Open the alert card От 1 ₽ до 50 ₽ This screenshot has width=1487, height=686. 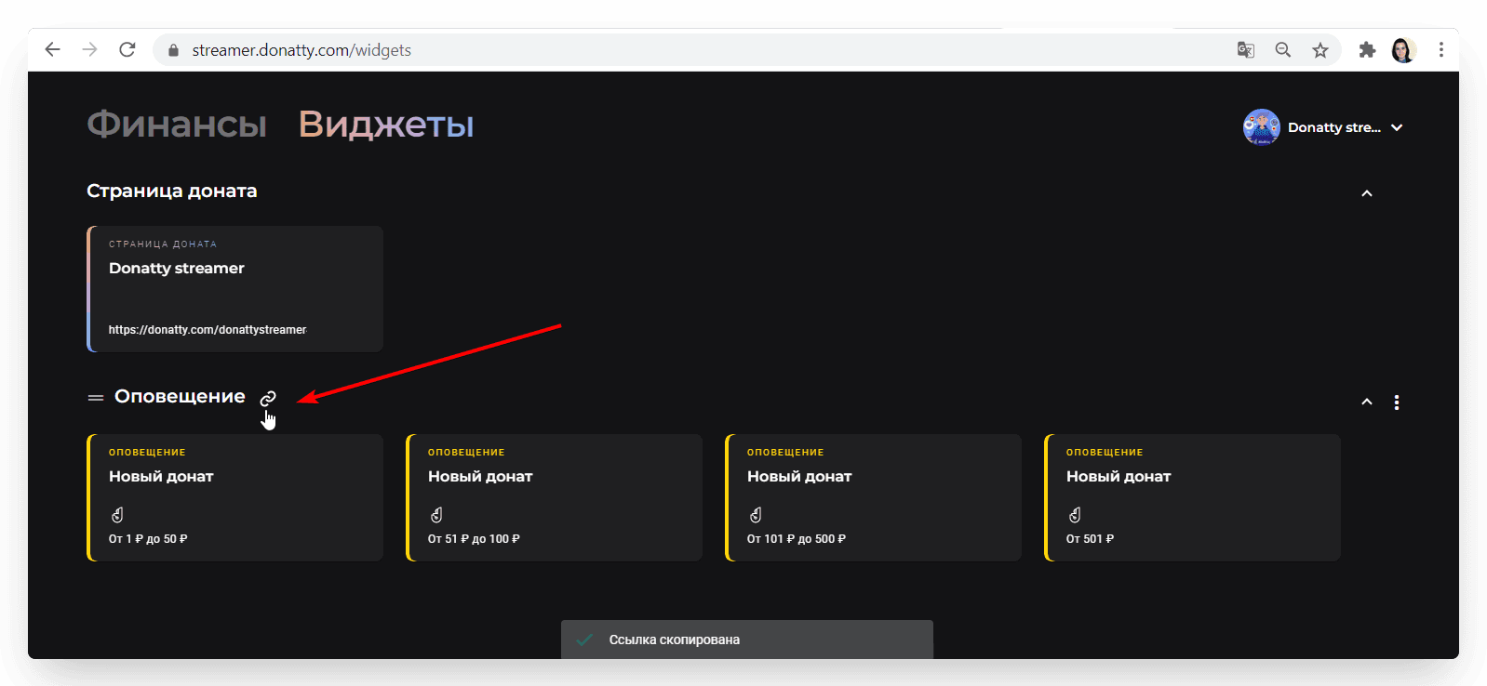point(235,498)
